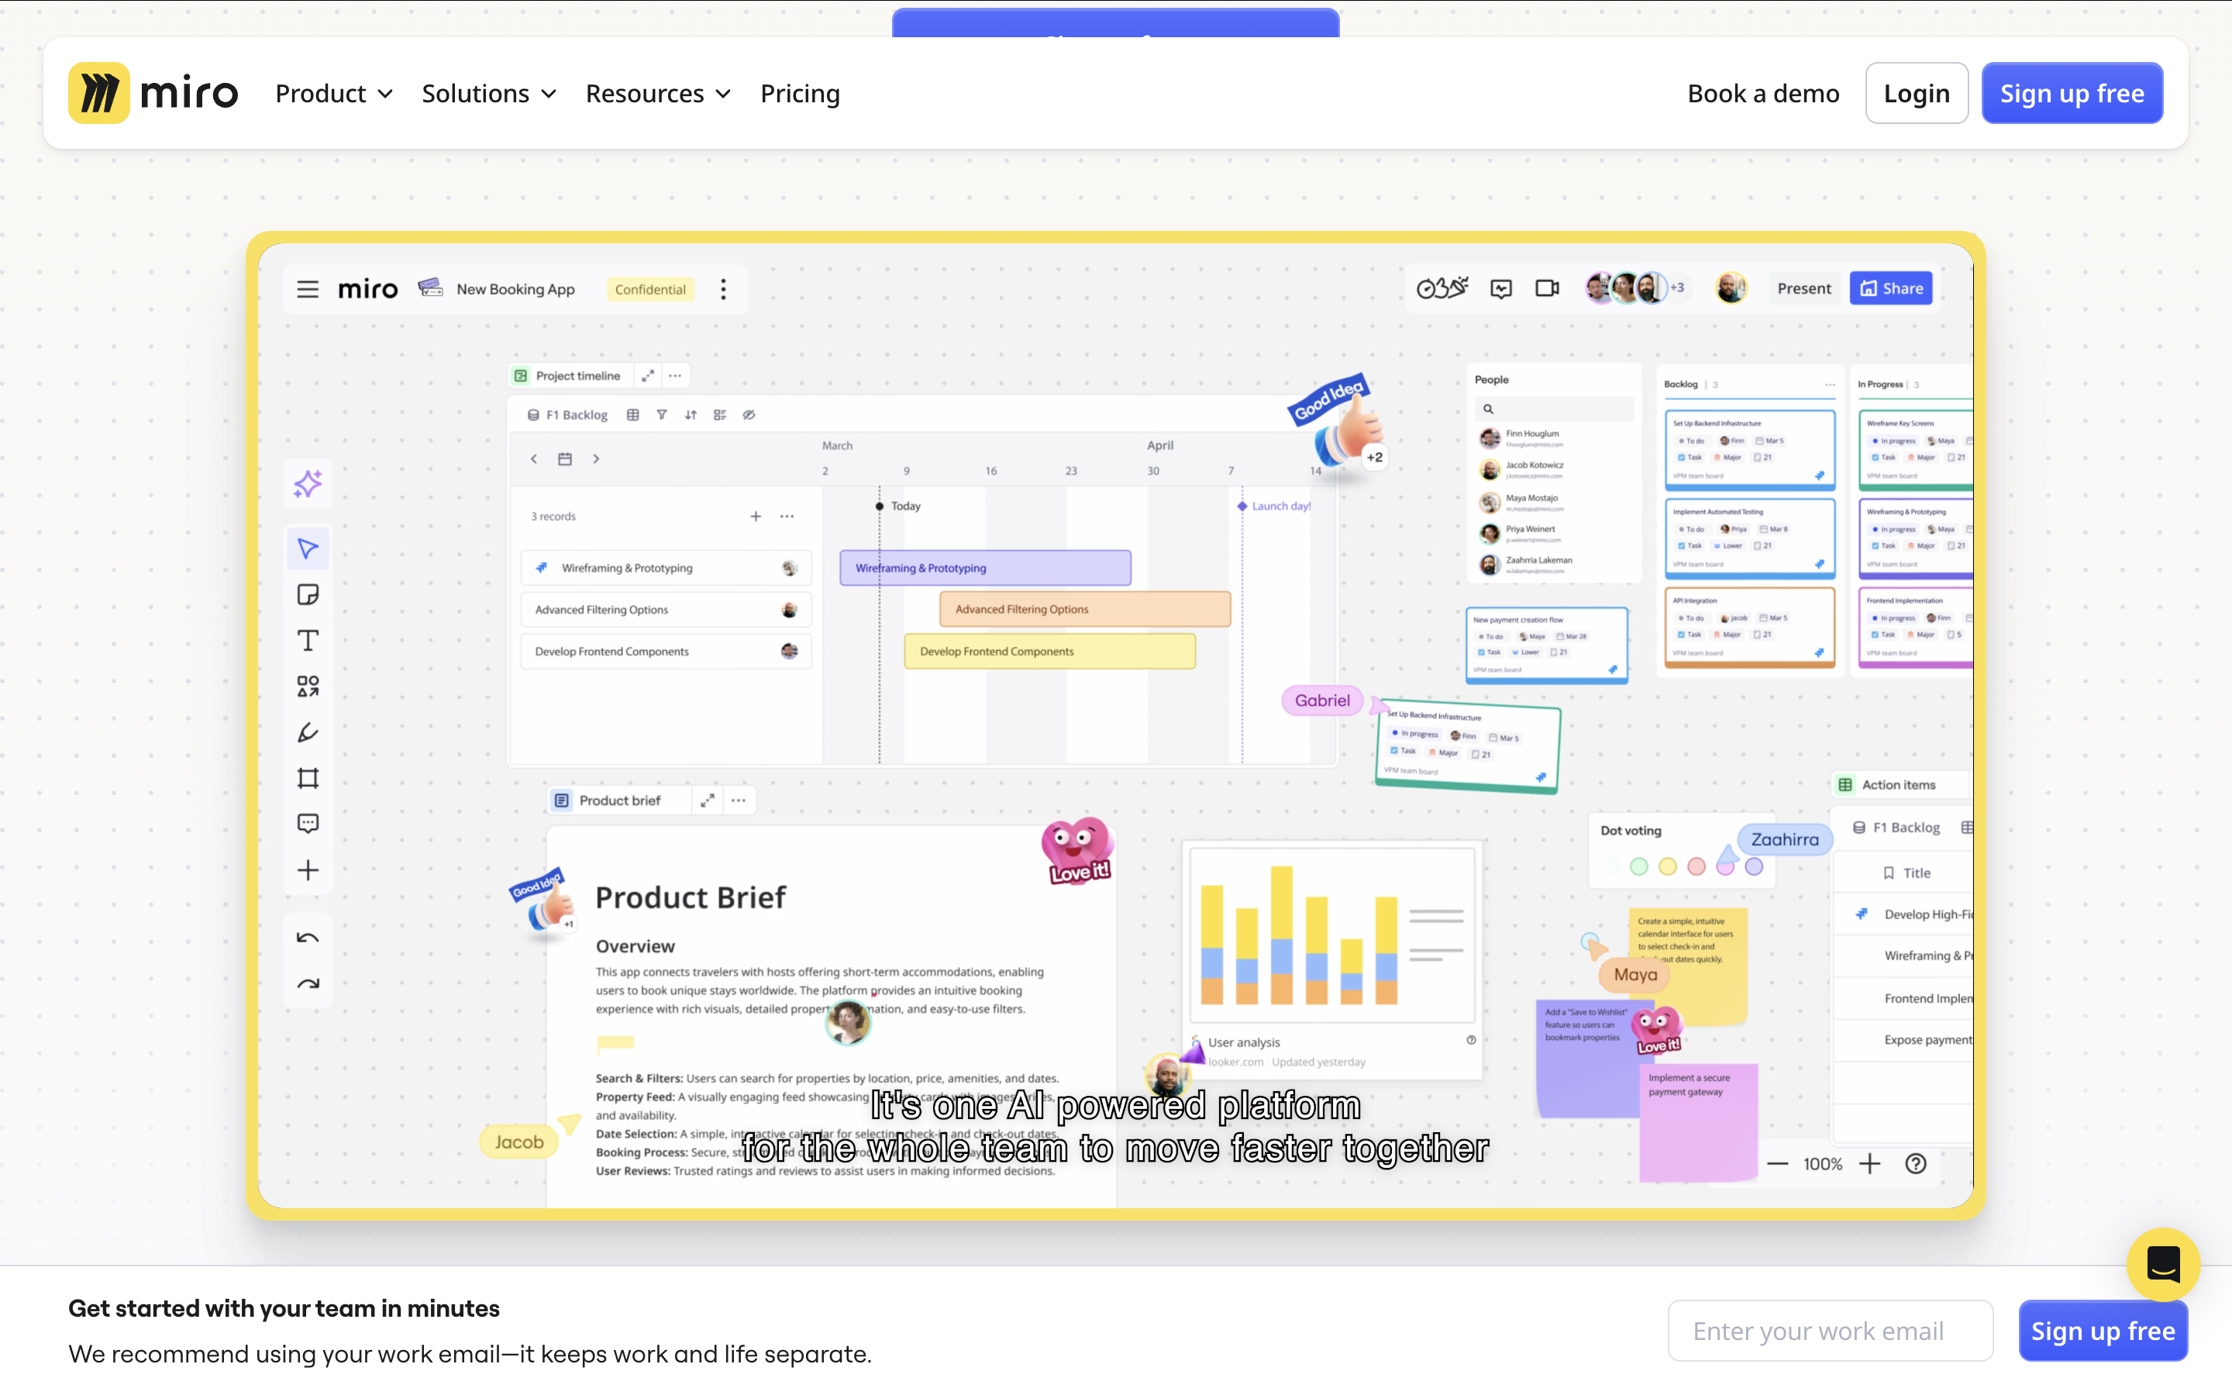Go to next period in timeline
The image size is (2232, 1395).
[596, 459]
